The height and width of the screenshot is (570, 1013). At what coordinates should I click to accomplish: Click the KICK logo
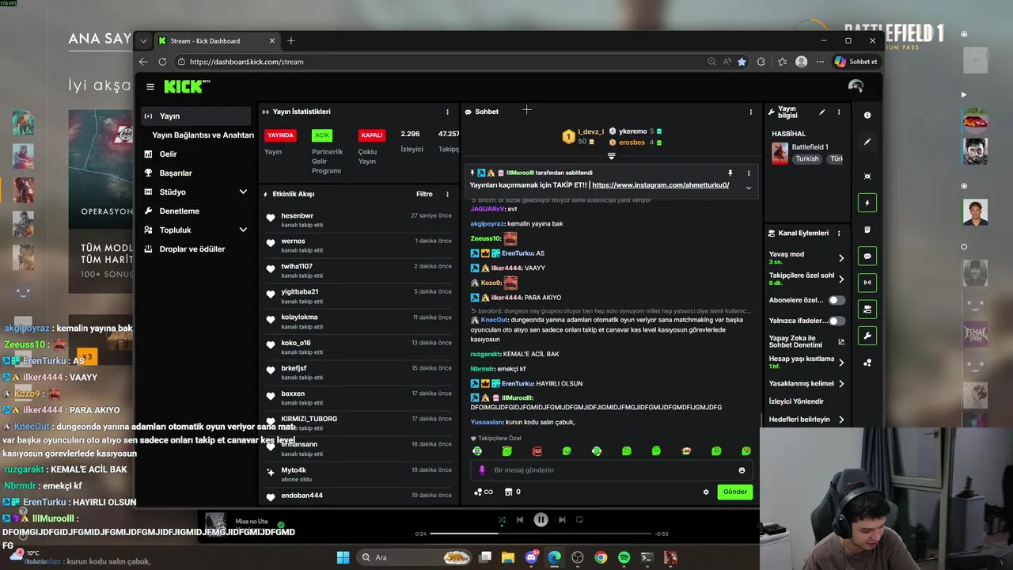tap(187, 86)
